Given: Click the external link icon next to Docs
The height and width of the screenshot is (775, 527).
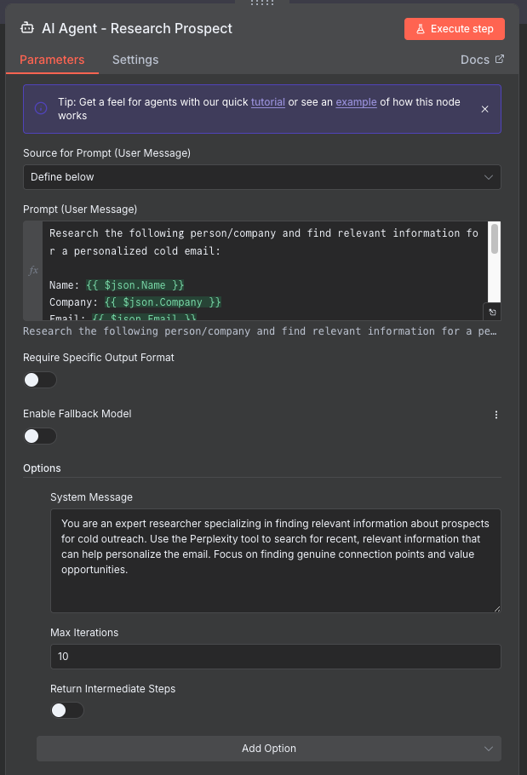Looking at the screenshot, I should click(x=500, y=60).
